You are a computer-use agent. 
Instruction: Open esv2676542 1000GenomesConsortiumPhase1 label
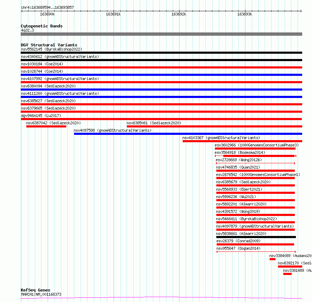pyautogui.click(x=258, y=175)
